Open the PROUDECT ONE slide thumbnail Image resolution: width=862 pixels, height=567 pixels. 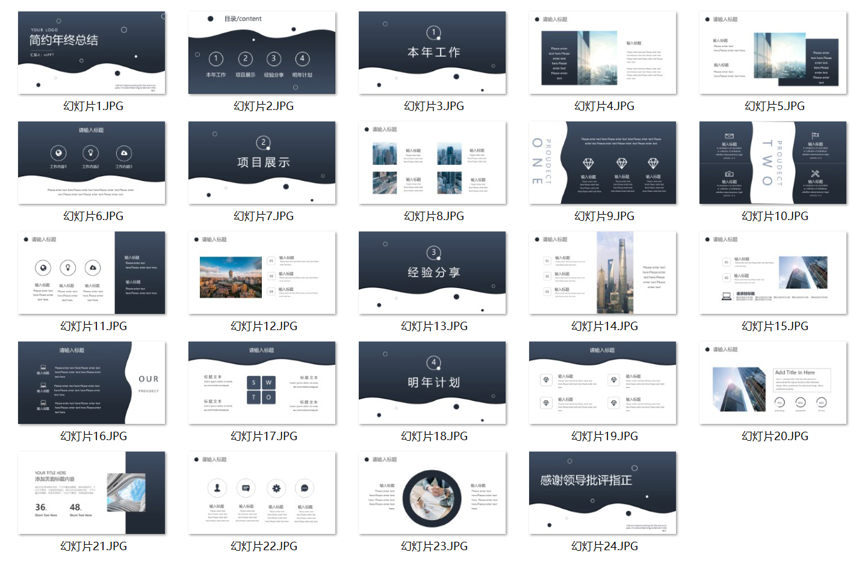click(x=603, y=163)
